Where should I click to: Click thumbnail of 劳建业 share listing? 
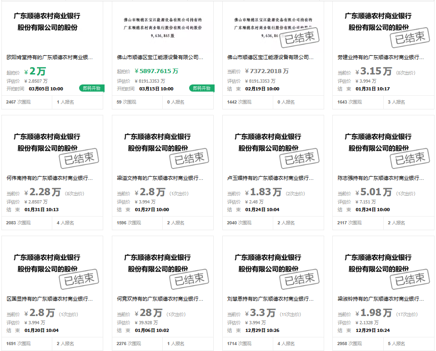click(383, 27)
